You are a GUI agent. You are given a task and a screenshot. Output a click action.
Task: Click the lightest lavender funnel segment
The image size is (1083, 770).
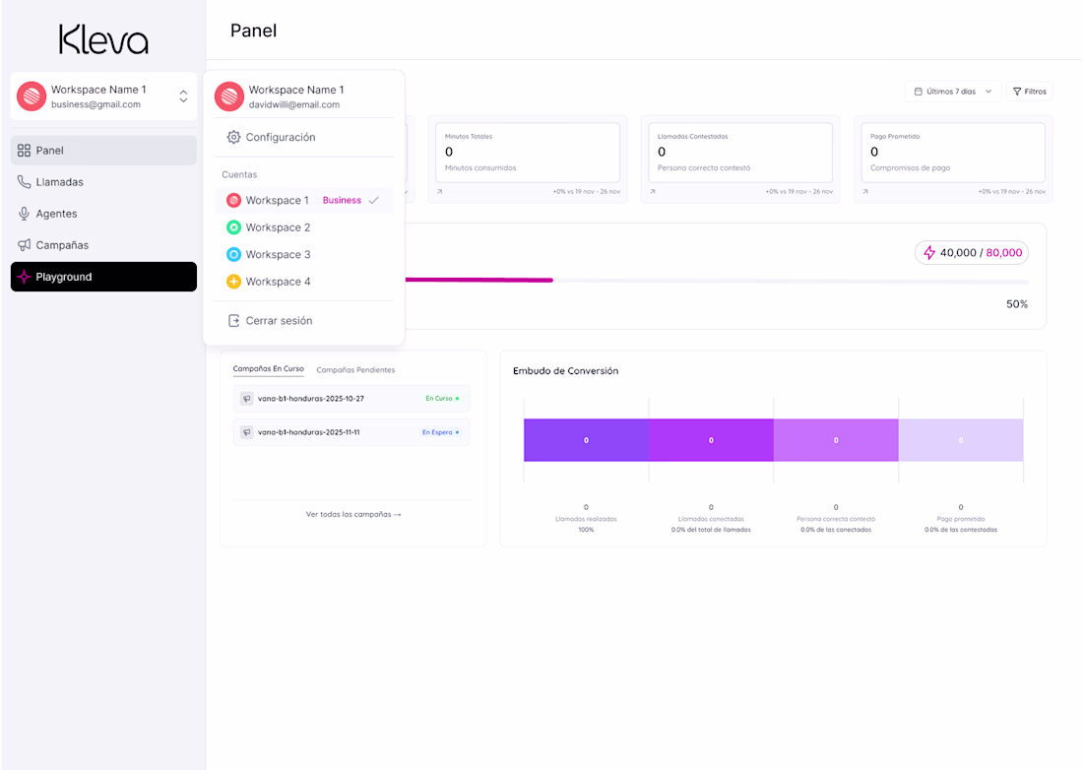[961, 440]
